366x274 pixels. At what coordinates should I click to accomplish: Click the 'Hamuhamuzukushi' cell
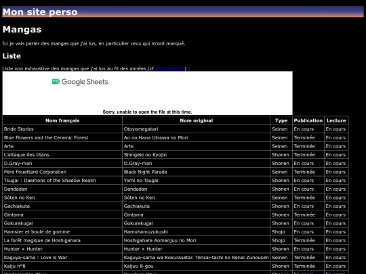tap(196, 232)
